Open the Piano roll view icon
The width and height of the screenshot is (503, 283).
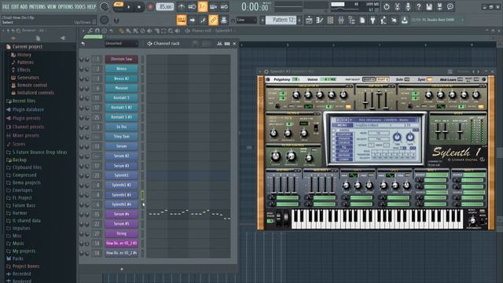(x=320, y=20)
